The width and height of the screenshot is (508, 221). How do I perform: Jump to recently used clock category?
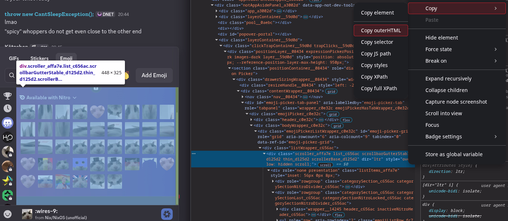(8, 108)
